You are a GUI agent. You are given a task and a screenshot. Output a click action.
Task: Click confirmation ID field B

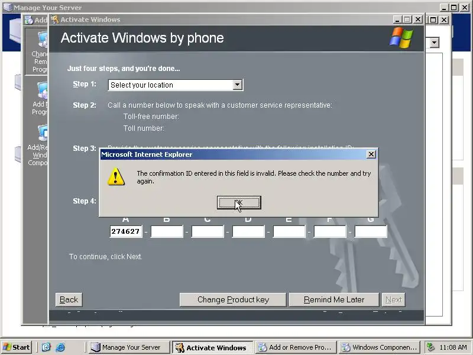167,231
